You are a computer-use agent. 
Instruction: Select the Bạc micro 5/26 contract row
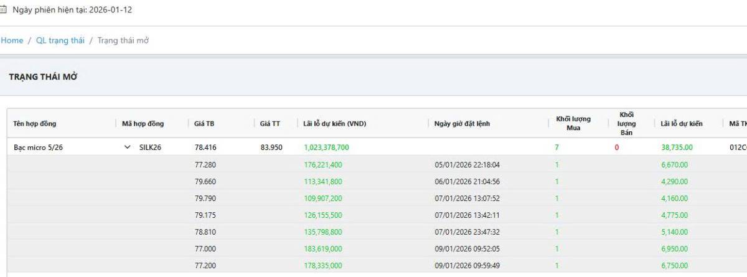(38, 148)
